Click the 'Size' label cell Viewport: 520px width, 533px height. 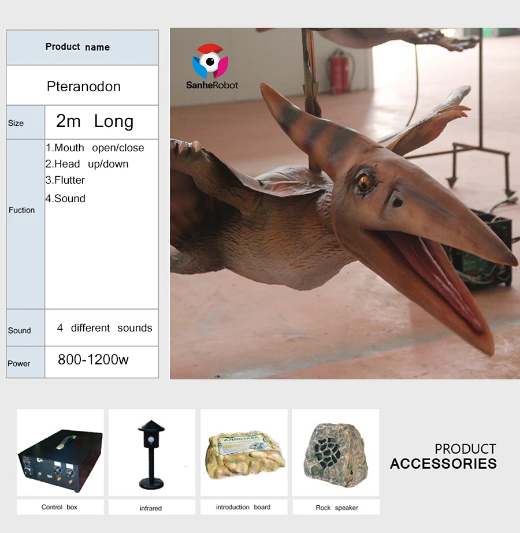click(25, 122)
